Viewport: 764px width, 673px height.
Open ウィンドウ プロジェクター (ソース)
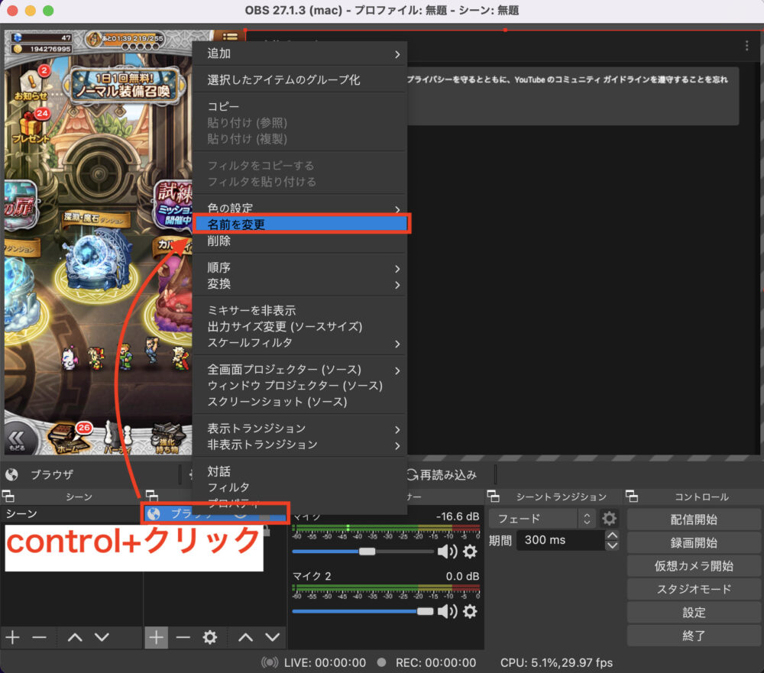point(300,386)
